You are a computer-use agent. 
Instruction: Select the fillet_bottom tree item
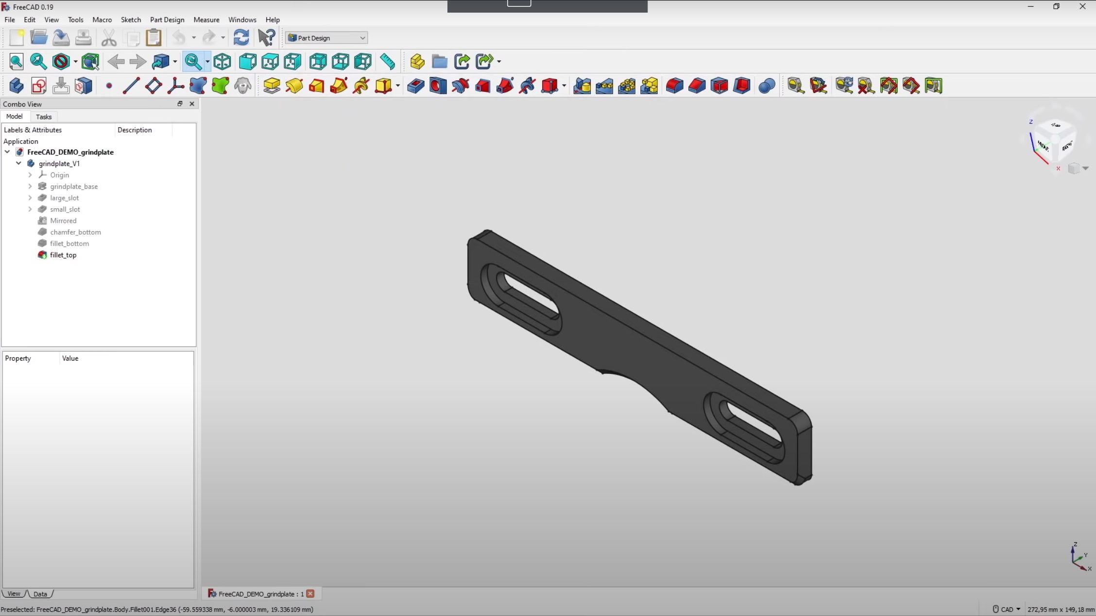[69, 243]
